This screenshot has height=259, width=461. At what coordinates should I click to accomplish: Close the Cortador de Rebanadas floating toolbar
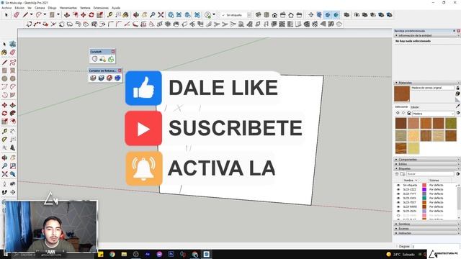pyautogui.click(x=120, y=71)
